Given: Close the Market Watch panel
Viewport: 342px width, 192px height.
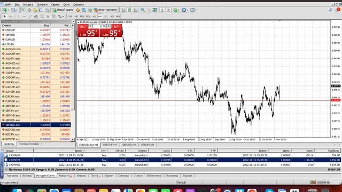Looking at the screenshot, I should (x=73, y=21).
